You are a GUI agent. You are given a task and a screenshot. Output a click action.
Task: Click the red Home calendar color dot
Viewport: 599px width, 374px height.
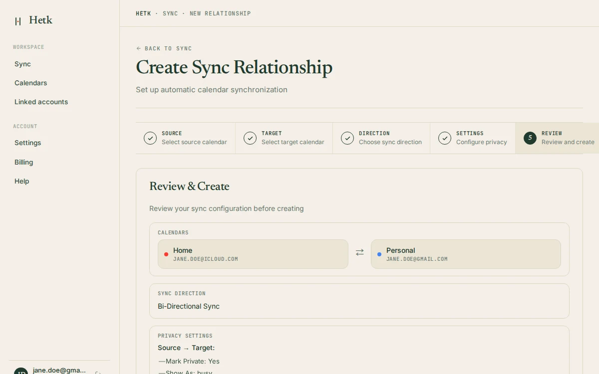[166, 254]
